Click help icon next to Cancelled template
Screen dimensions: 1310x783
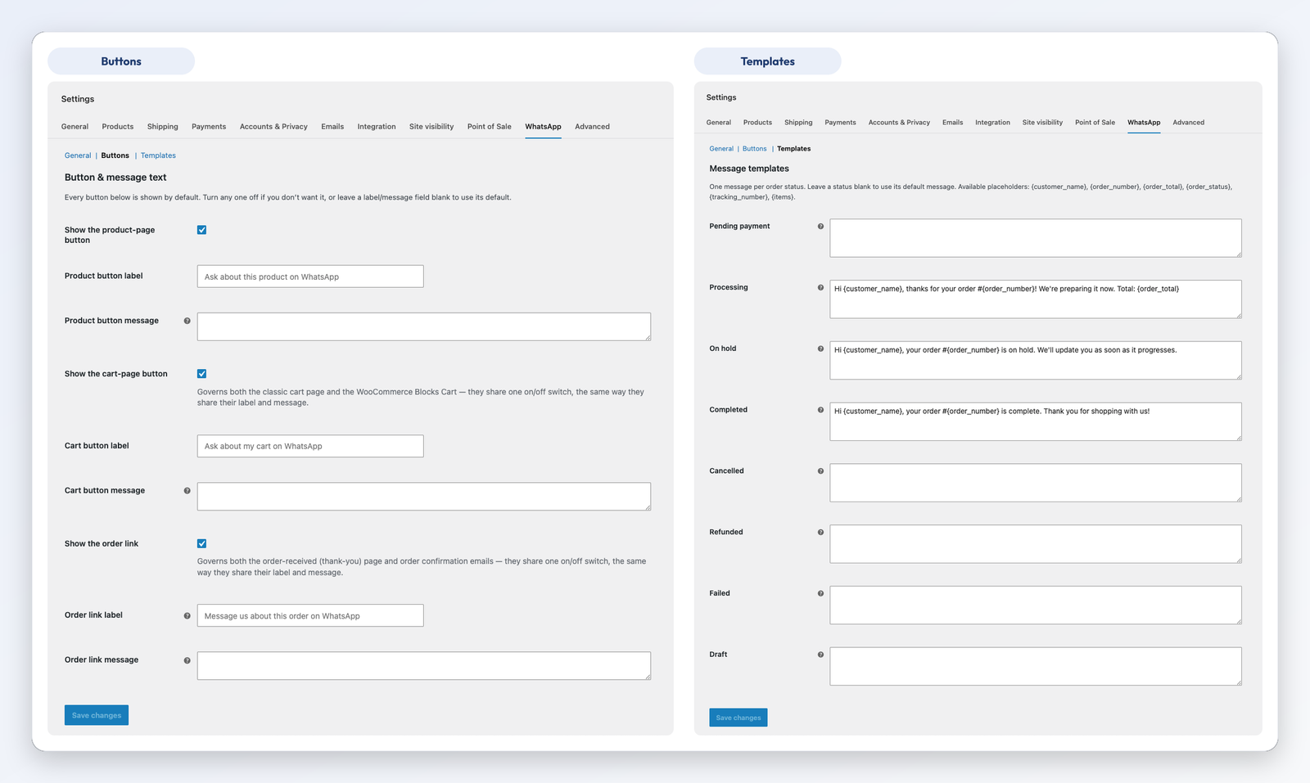pyautogui.click(x=820, y=471)
